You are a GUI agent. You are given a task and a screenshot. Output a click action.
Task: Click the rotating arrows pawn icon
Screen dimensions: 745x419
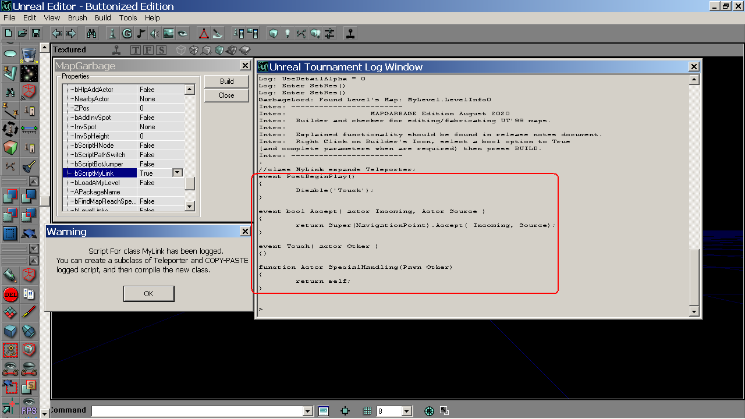(10, 129)
